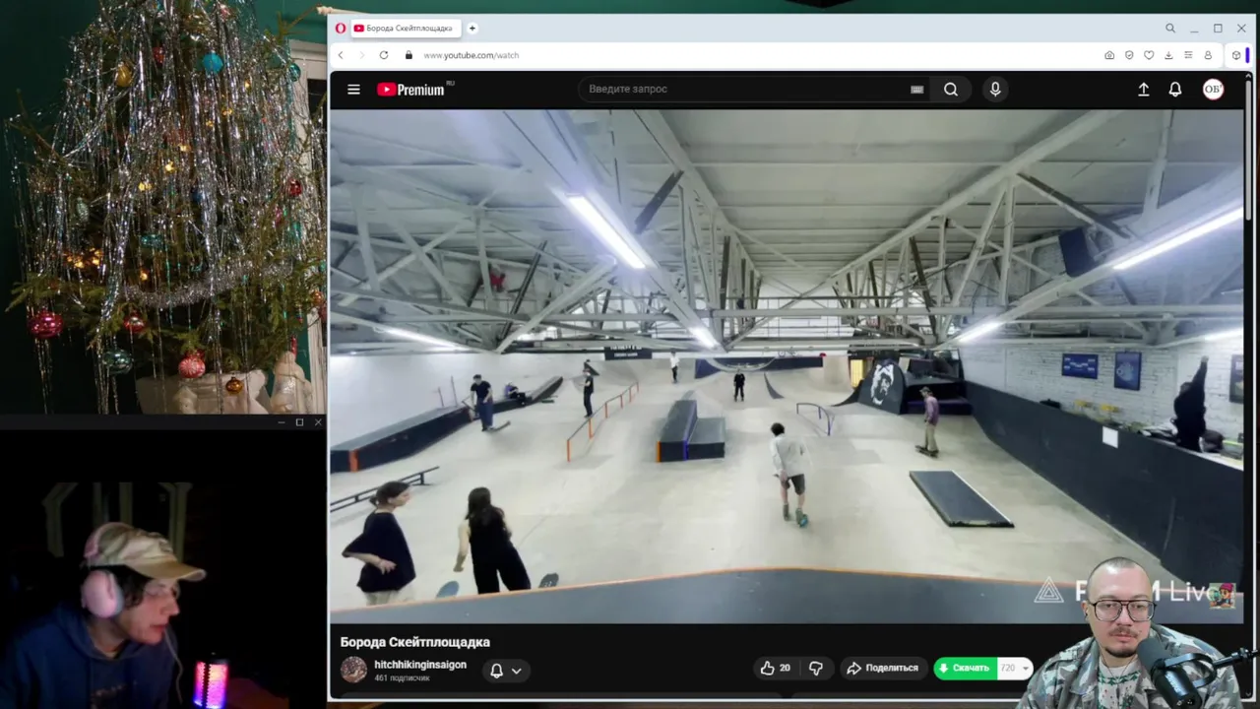The image size is (1260, 709).
Task: Open the YouTube hamburger guide menu
Action: (x=353, y=90)
